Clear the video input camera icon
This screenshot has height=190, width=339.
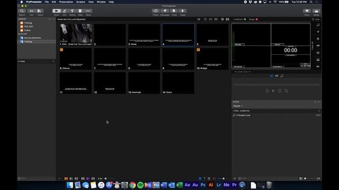click(x=318, y=66)
